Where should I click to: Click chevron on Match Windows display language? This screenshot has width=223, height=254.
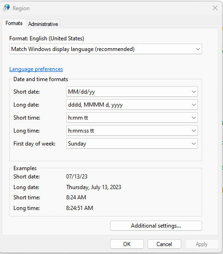click(x=198, y=49)
